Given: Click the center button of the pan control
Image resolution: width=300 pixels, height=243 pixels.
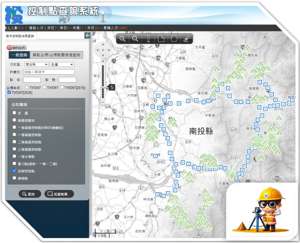Looking at the screenshot, I should [103, 50].
